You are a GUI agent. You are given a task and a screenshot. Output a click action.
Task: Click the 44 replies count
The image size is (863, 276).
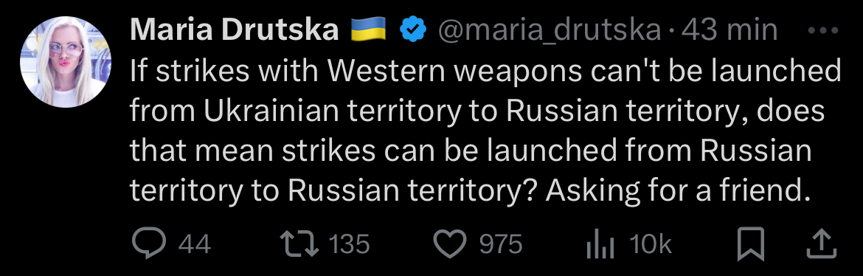tap(195, 244)
